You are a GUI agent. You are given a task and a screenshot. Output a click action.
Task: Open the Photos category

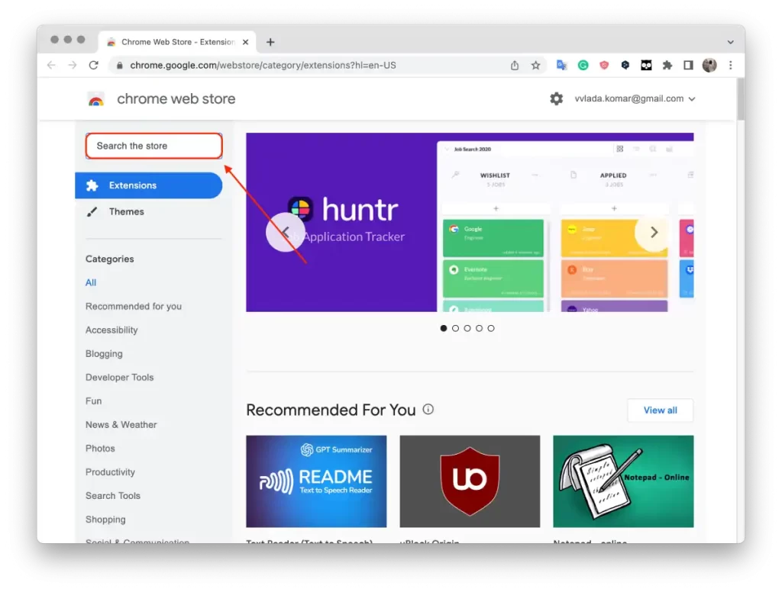tap(100, 449)
